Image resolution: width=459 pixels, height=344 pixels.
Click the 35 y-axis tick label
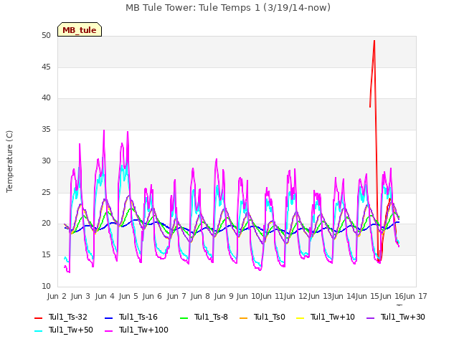46,129
